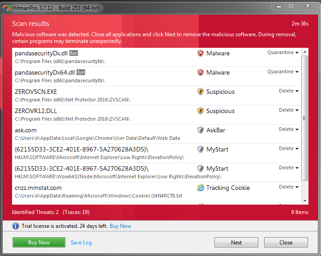The height and width of the screenshot is (256, 321).
Task: Click gray shield for MyStart HKLM\SOFTWARE\Microsoft entry
Action: coord(201,149)
